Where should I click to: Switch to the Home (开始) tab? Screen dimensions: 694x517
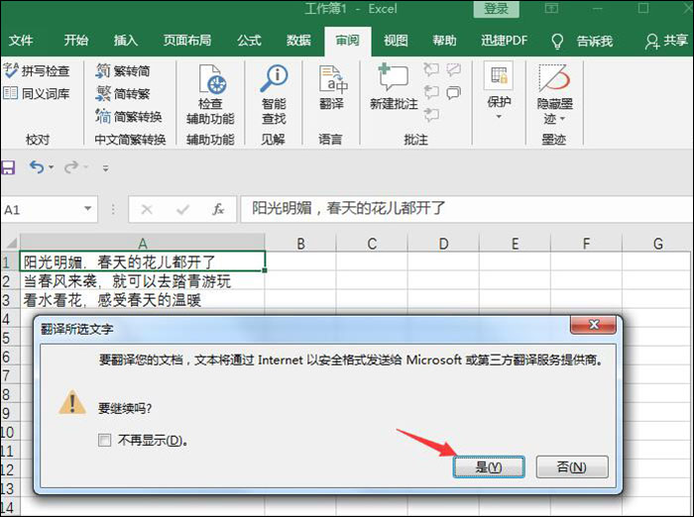[76, 42]
